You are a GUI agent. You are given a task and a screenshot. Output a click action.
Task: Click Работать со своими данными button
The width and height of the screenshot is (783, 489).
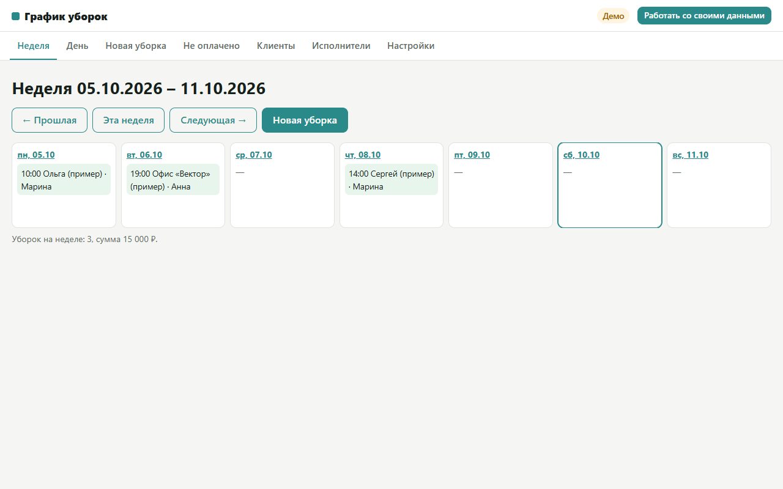coord(704,16)
